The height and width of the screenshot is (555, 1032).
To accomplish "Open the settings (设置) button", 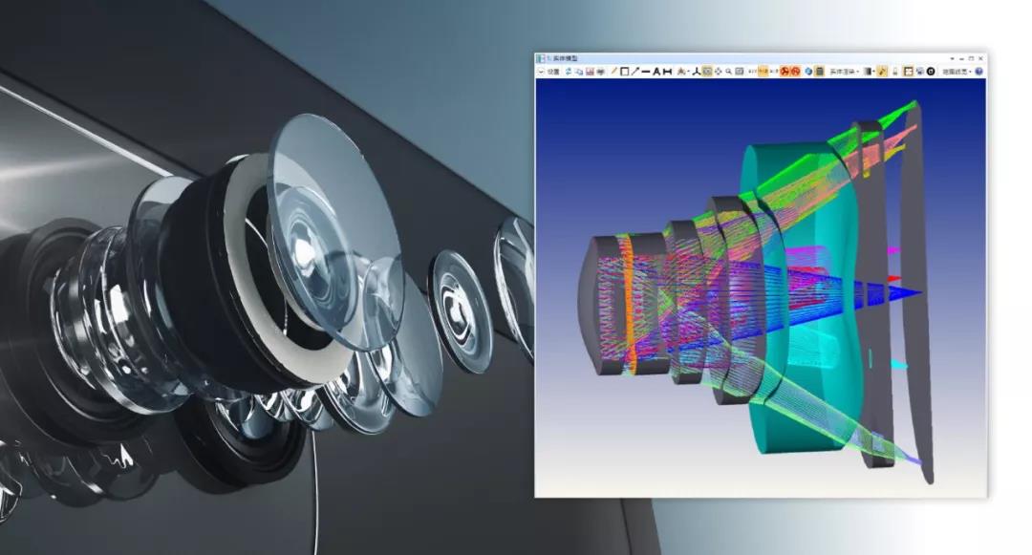I will click(553, 72).
